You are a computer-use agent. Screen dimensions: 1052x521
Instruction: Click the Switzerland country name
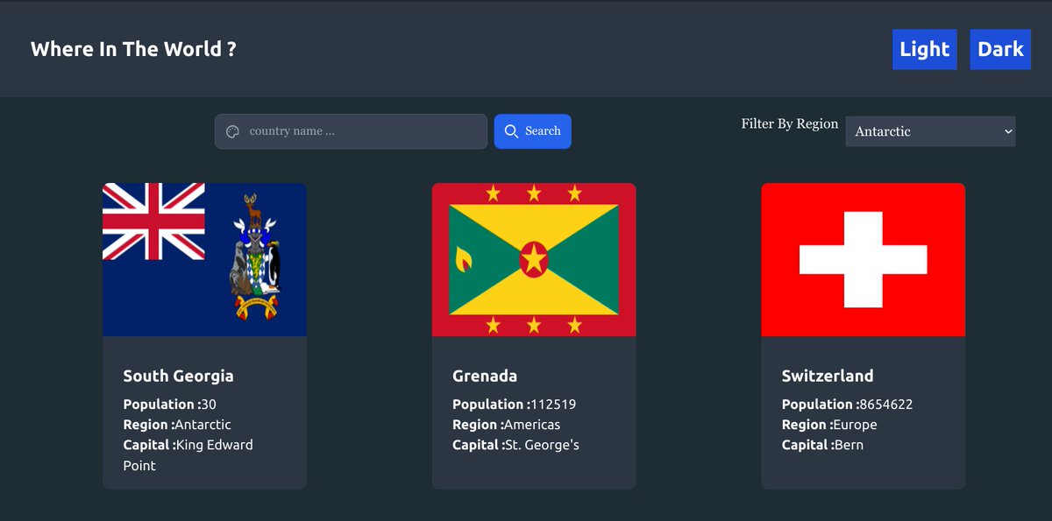point(828,376)
